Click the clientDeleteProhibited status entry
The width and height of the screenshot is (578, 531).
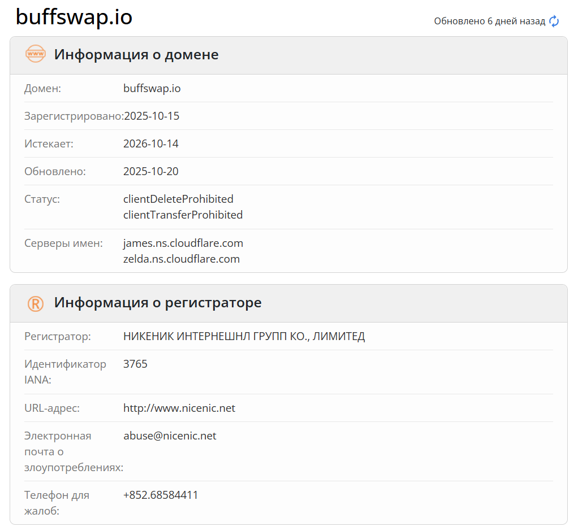pos(178,199)
